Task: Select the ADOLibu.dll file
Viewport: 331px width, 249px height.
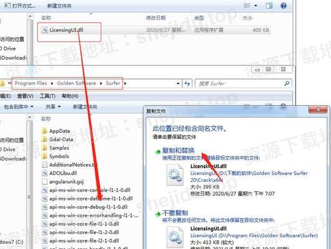Action: pyautogui.click(x=59, y=173)
